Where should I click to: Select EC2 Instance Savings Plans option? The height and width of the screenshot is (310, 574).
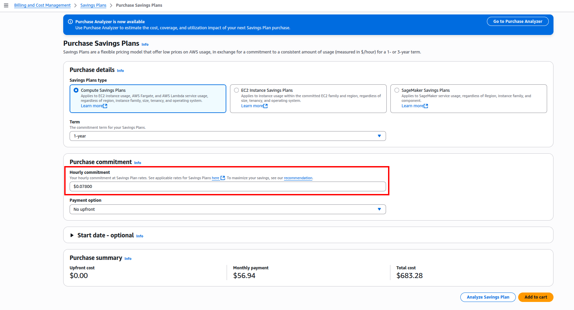pos(236,90)
